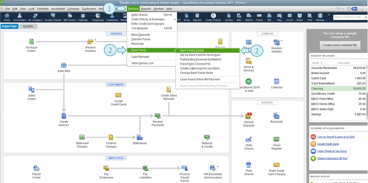Image resolution: width=368 pixels, height=183 pixels.
Task: Open the Statement Charges icon
Action: [x=82, y=137]
